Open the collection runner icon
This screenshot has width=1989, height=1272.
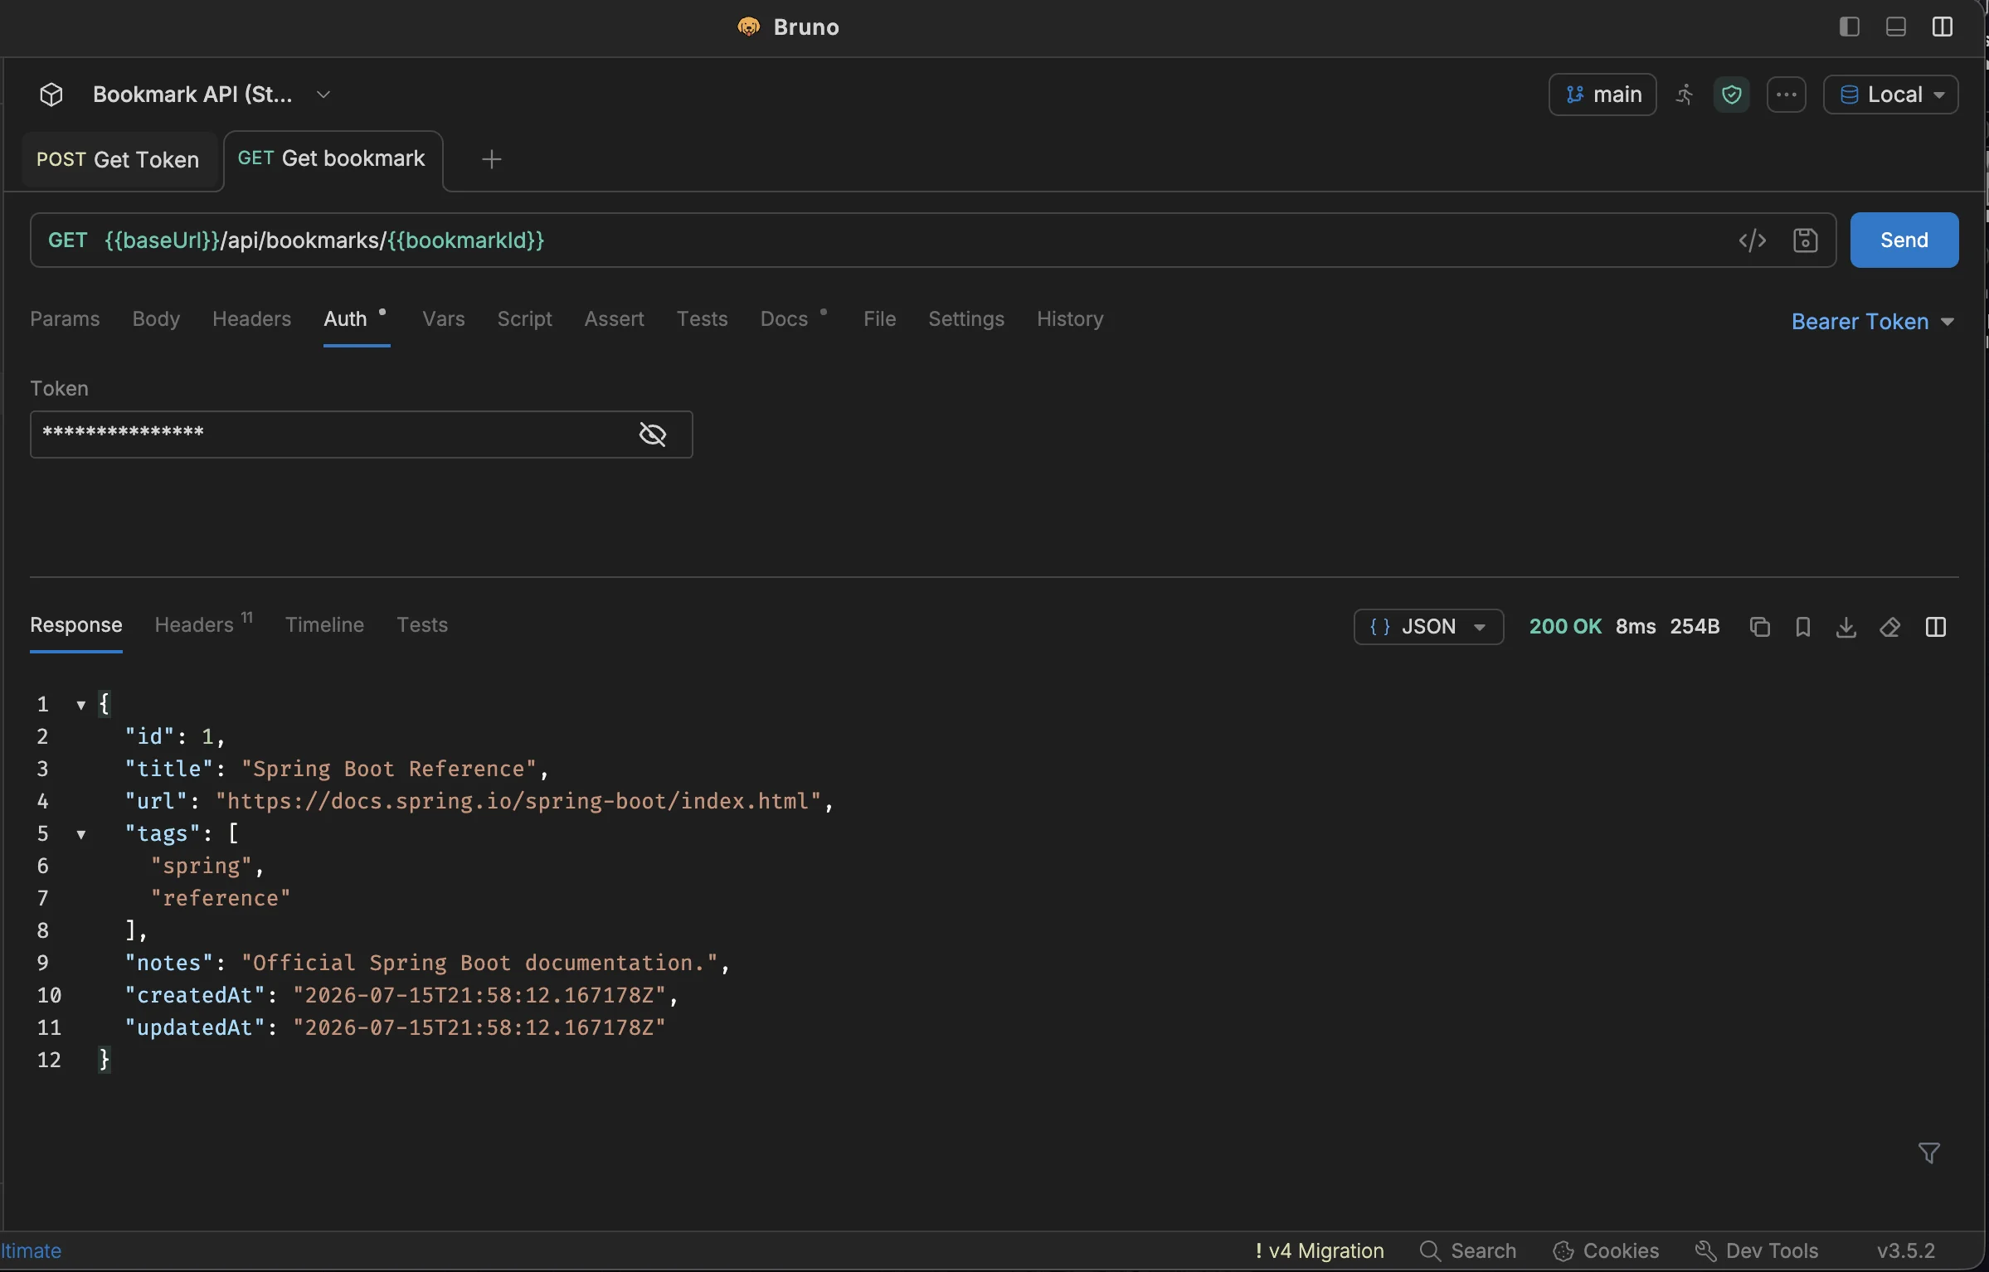point(1685,95)
